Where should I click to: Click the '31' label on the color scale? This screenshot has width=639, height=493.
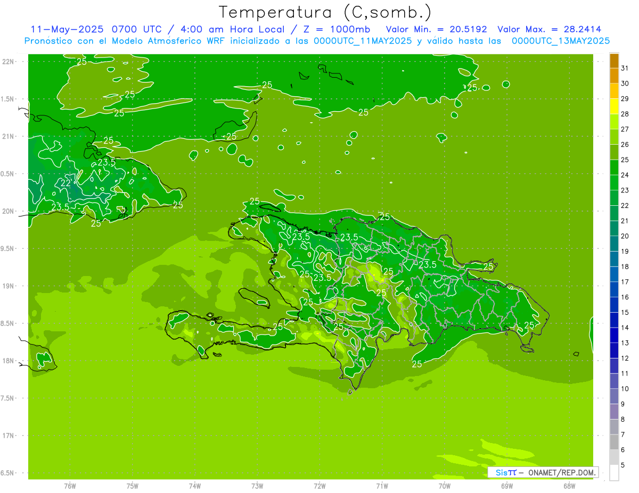coord(625,68)
